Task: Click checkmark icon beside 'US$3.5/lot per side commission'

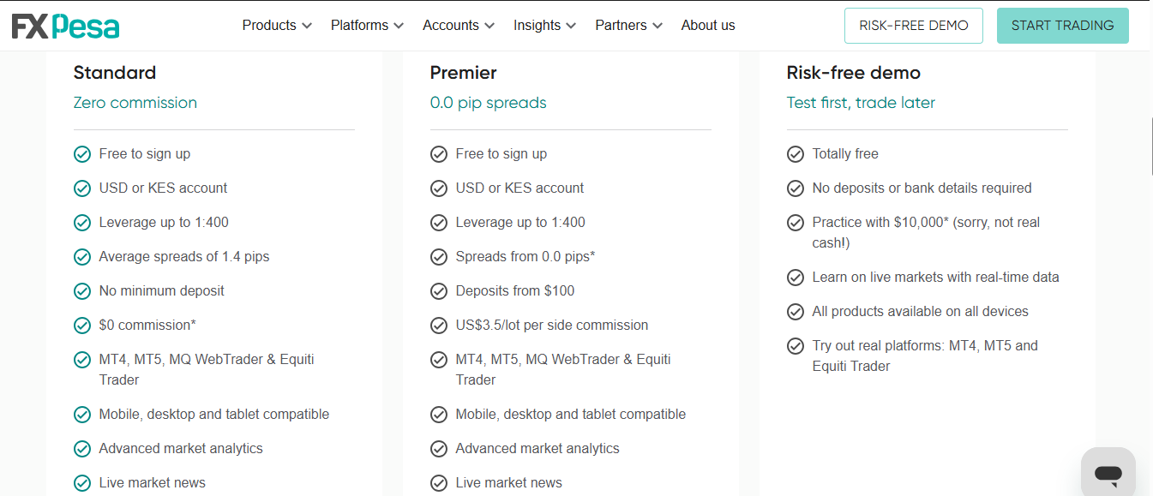Action: click(x=439, y=326)
